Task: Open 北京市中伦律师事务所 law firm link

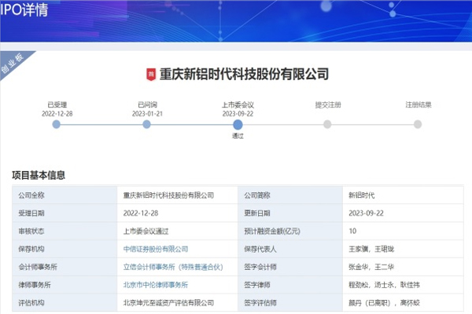Action: coord(156,285)
